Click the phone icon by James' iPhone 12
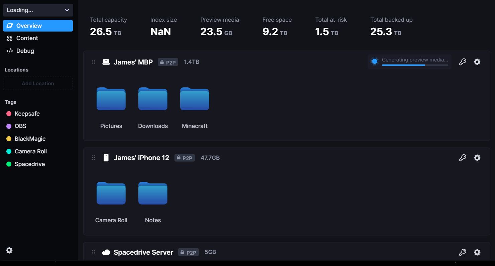The height and width of the screenshot is (266, 495). tap(106, 158)
